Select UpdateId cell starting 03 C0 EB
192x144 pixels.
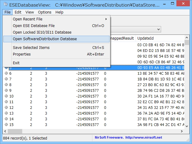[x=161, y=45]
